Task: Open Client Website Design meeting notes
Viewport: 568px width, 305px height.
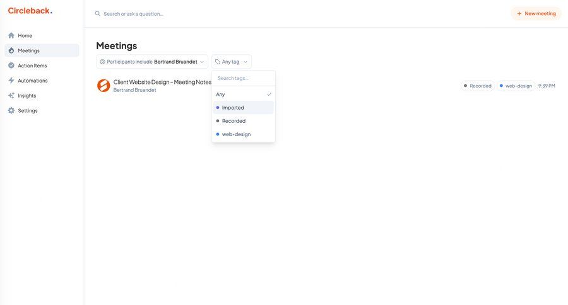Action: [162, 82]
